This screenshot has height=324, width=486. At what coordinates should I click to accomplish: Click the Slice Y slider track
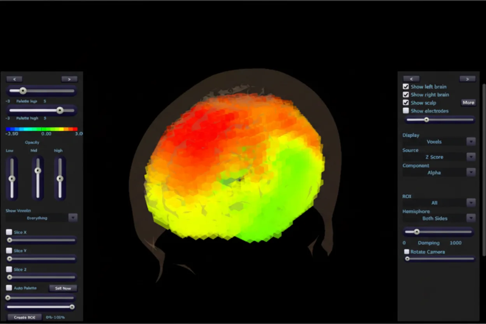coord(41,259)
